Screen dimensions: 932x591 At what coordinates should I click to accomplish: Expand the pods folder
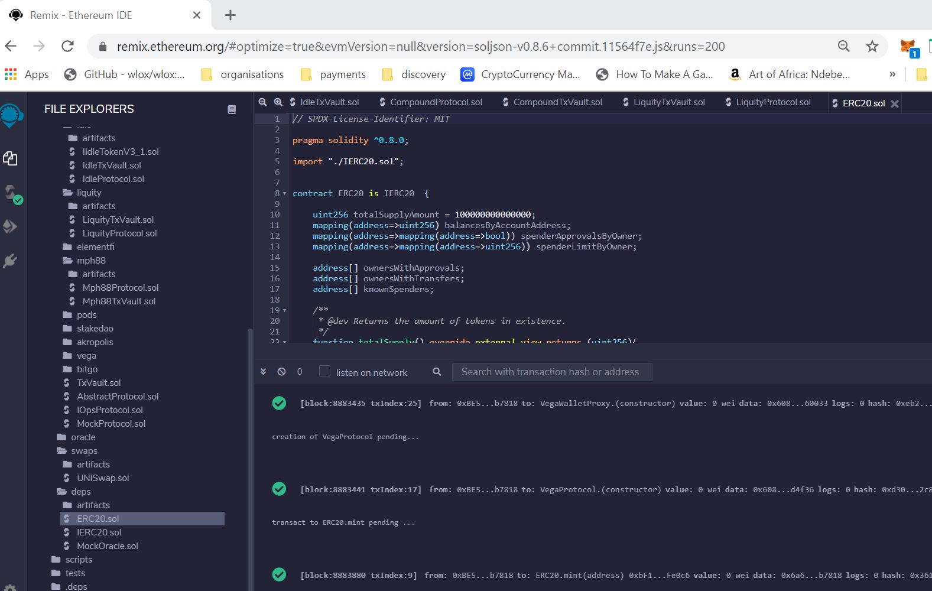click(x=80, y=315)
